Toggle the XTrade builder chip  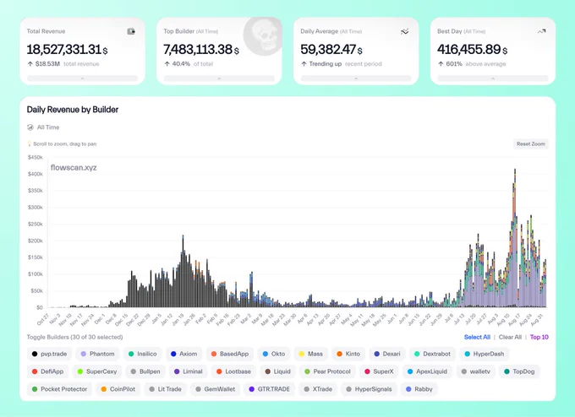point(318,389)
